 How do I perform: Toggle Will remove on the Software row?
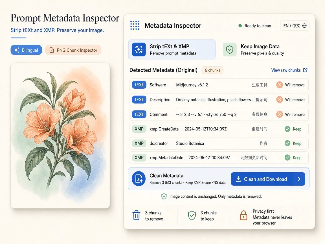click(290, 85)
